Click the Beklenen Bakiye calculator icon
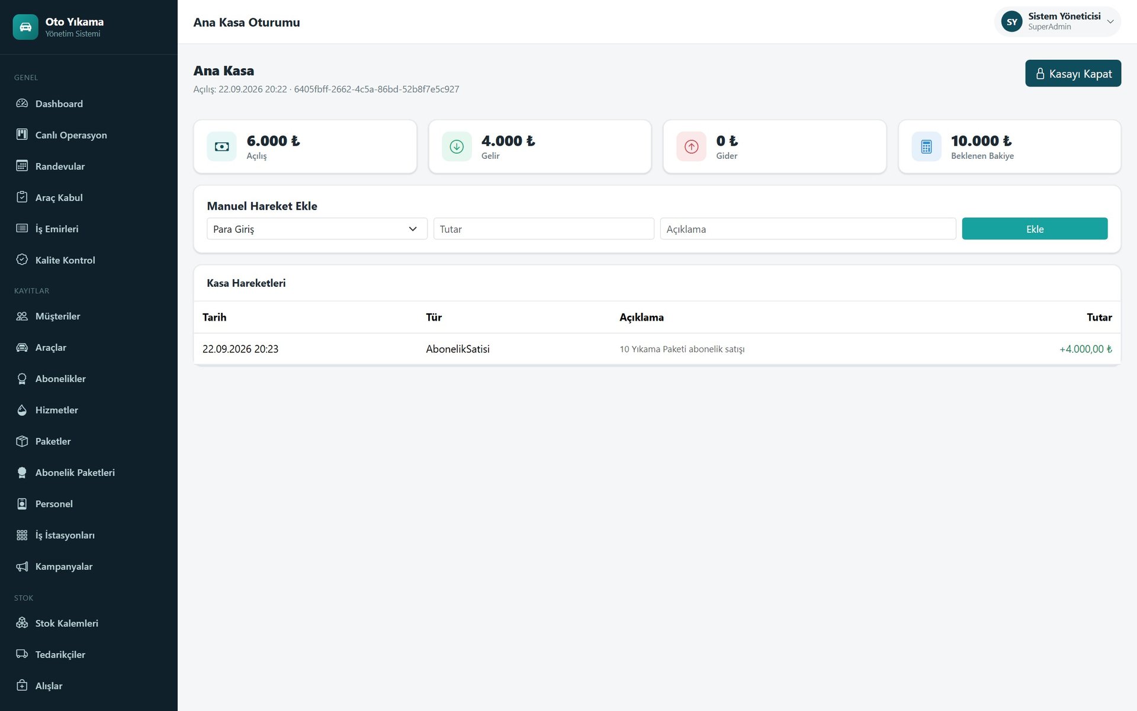 [x=926, y=146]
